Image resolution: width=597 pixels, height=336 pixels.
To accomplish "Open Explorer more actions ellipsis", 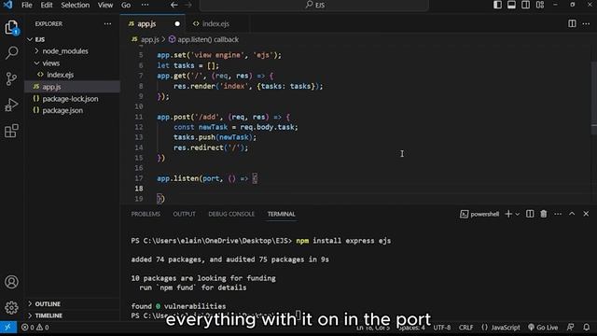I will pos(108,23).
